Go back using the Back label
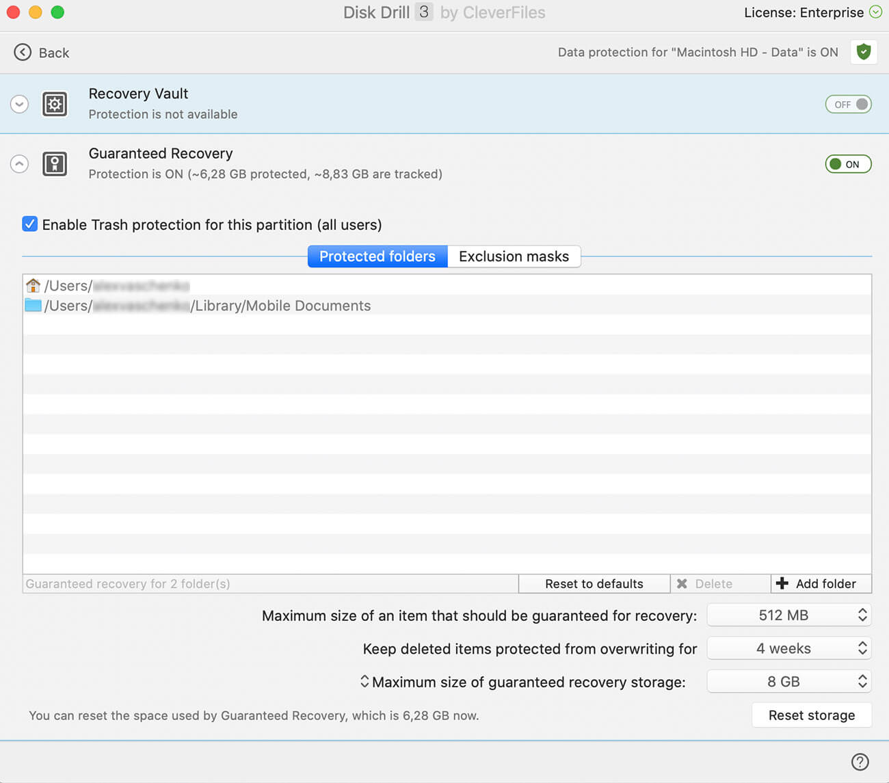This screenshot has width=889, height=783. [x=54, y=53]
